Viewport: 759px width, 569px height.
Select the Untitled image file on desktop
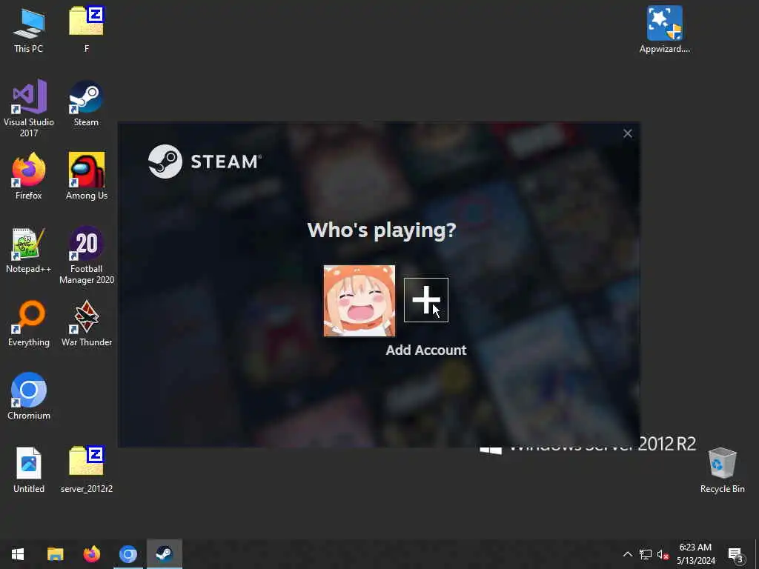(29, 470)
